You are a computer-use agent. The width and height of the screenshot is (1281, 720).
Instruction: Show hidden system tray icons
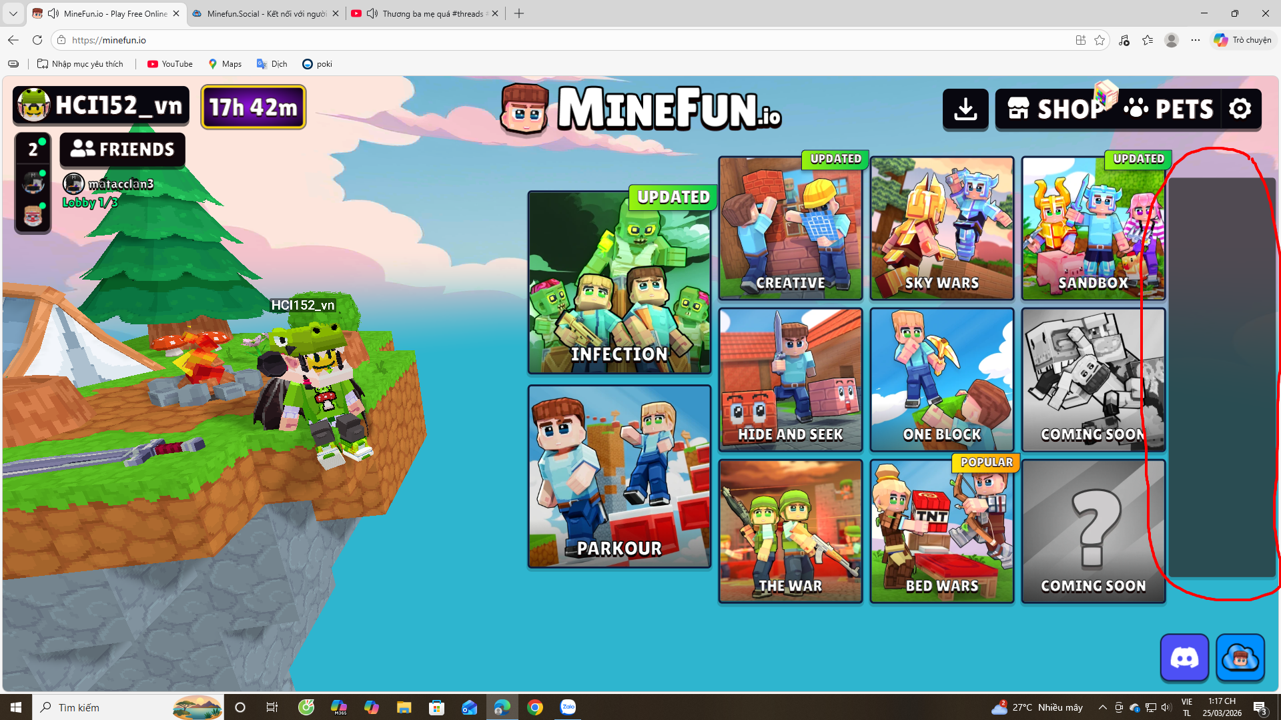[1102, 707]
